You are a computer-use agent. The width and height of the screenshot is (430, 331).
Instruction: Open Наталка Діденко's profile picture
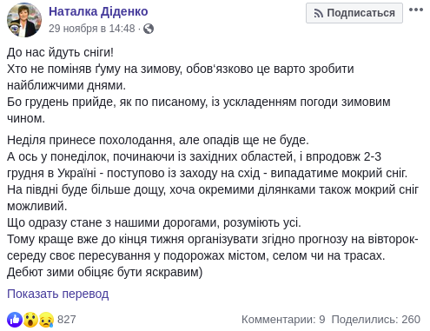[x=24, y=20]
